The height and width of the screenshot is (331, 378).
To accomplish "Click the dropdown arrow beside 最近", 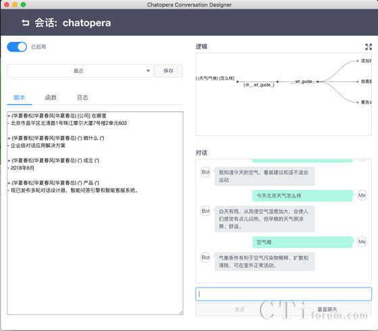I will (x=148, y=71).
